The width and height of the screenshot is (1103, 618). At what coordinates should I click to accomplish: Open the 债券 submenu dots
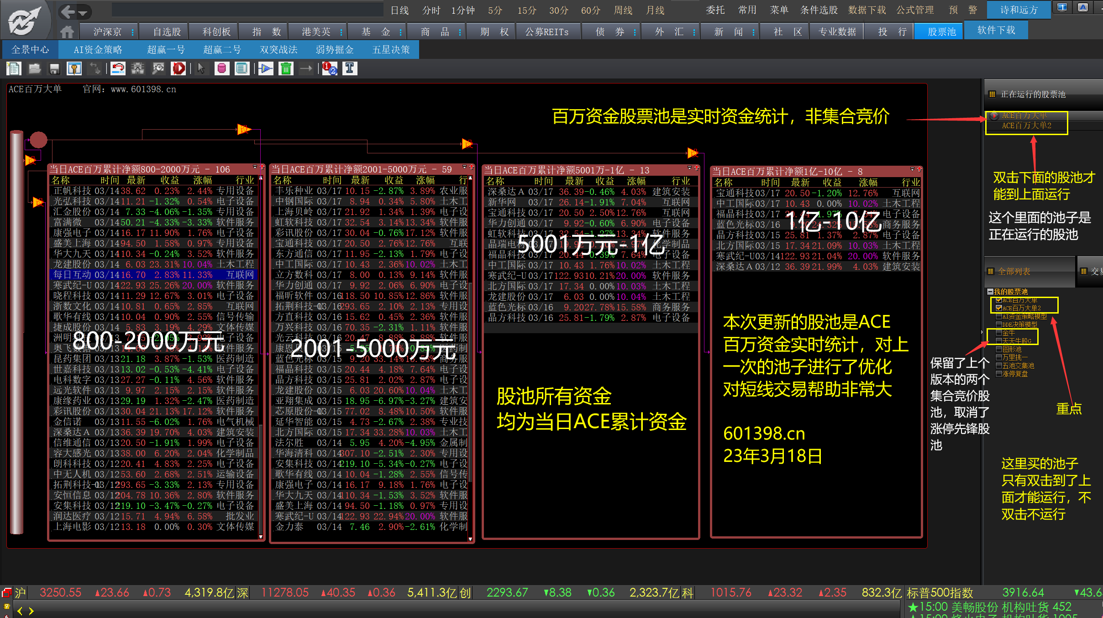click(x=635, y=32)
